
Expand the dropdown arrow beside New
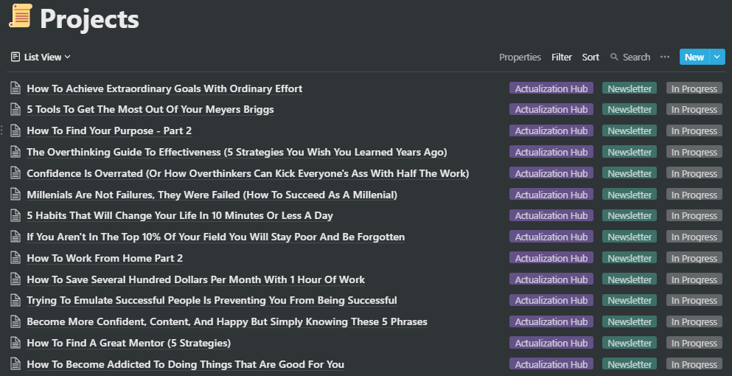pos(717,57)
